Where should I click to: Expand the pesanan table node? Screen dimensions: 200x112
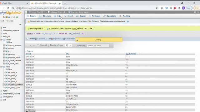pos(4,54)
